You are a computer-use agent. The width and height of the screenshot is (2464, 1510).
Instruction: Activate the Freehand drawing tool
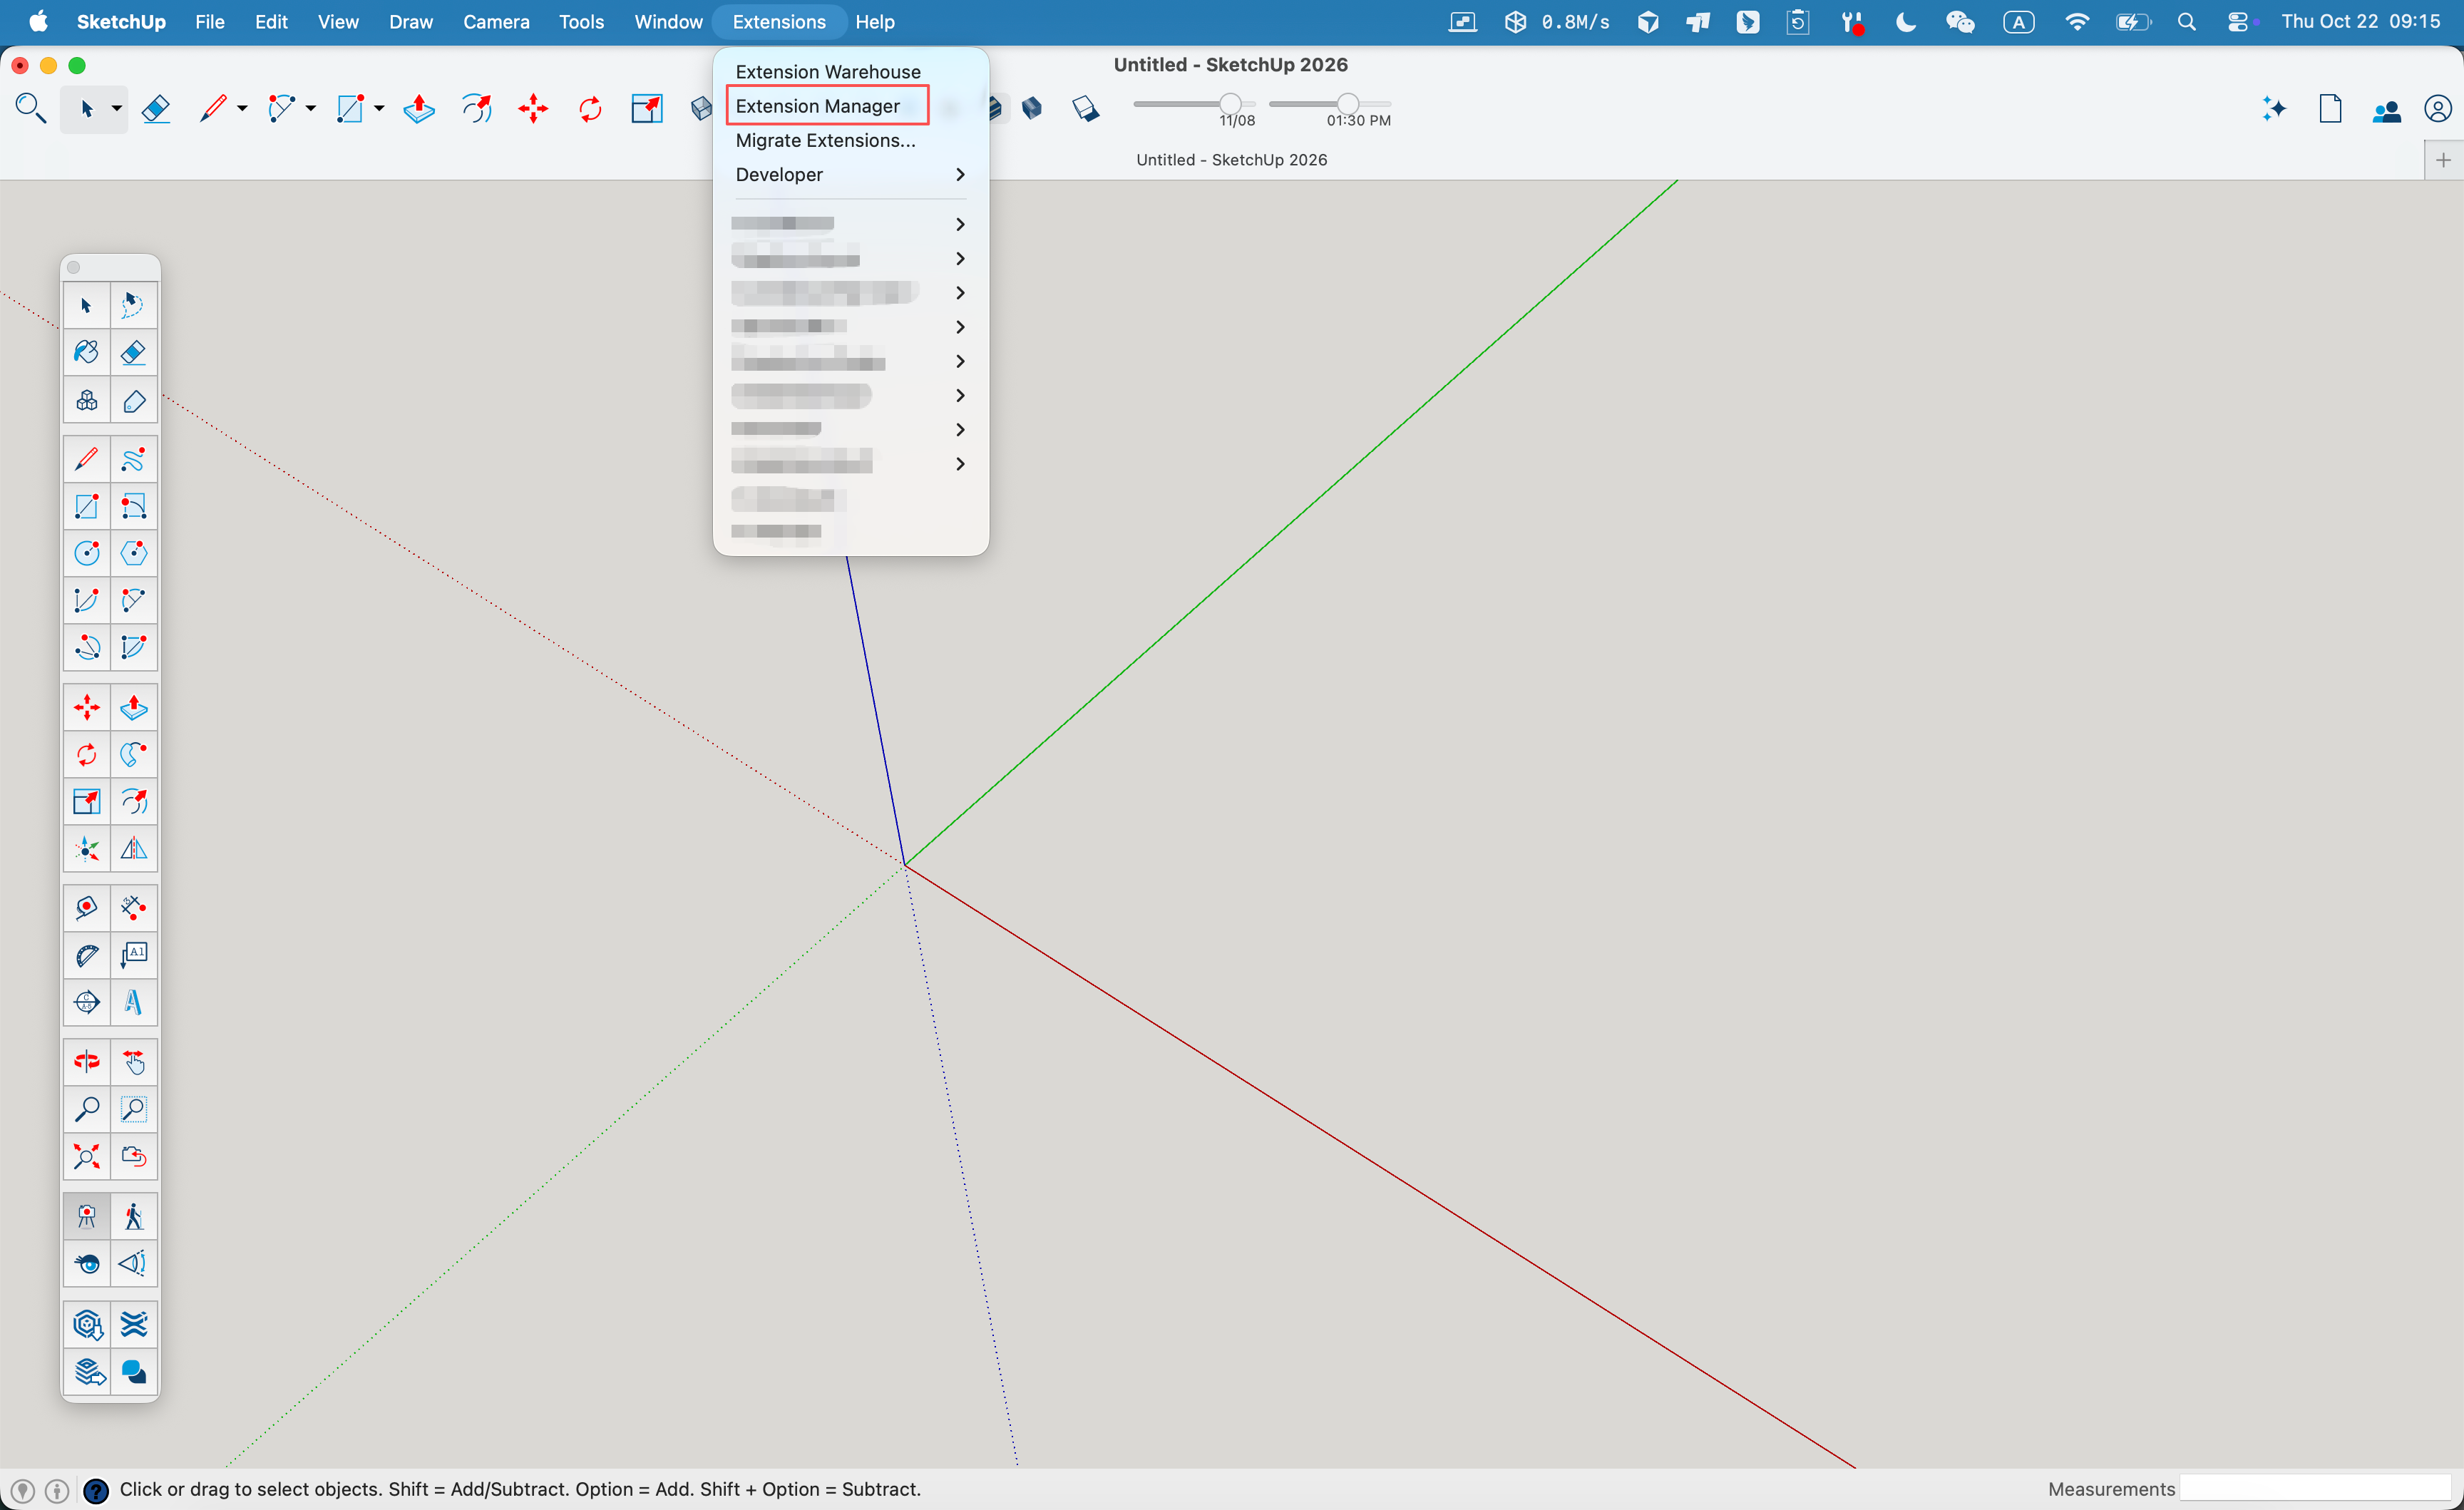133,459
